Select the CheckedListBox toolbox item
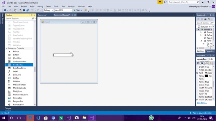The height and width of the screenshot is (121, 216). [x=19, y=61]
